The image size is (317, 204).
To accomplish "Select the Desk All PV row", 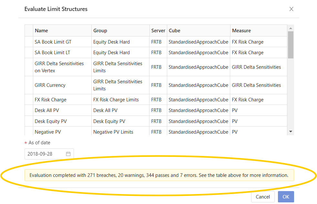I will pos(47,110).
